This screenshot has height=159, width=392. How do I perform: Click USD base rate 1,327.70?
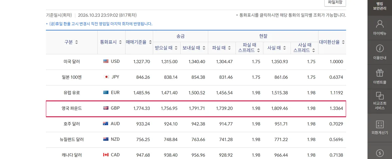(x=142, y=62)
